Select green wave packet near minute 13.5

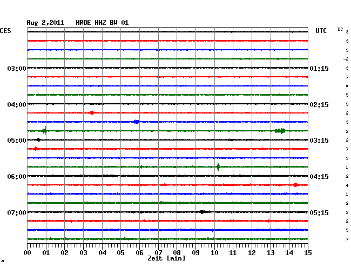pos(280,131)
